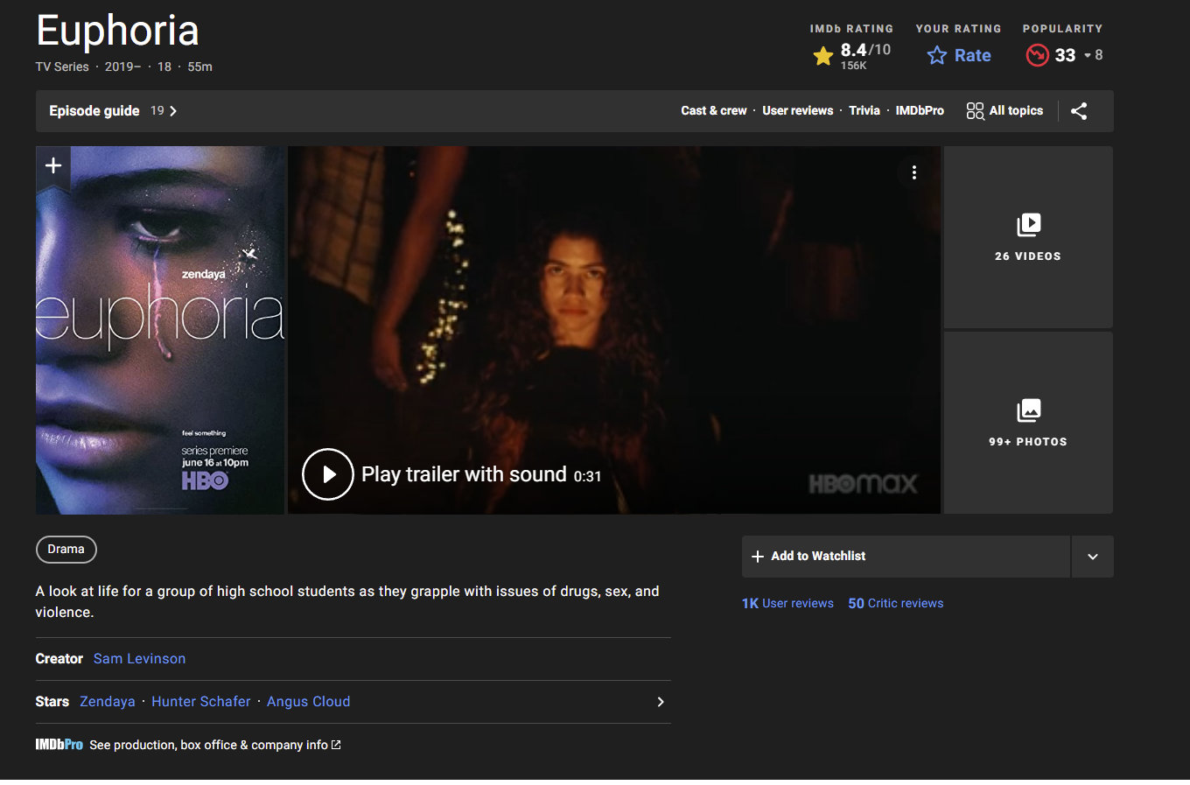Image resolution: width=1190 pixels, height=785 pixels.
Task: Open the Trivia section
Action: pos(864,110)
